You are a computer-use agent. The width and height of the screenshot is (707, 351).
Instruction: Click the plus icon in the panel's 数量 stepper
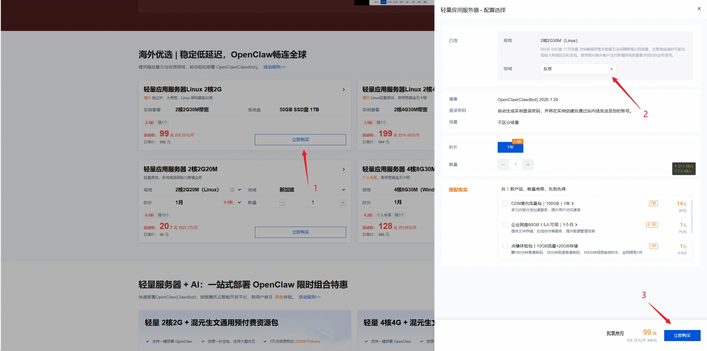point(528,165)
